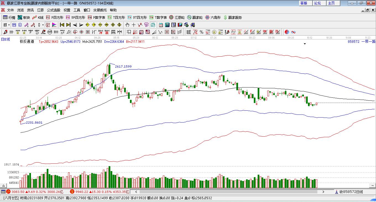The image size is (376, 202).
Task: Click the 9940.22 index value in status bar
Action: pyautogui.click(x=81, y=192)
